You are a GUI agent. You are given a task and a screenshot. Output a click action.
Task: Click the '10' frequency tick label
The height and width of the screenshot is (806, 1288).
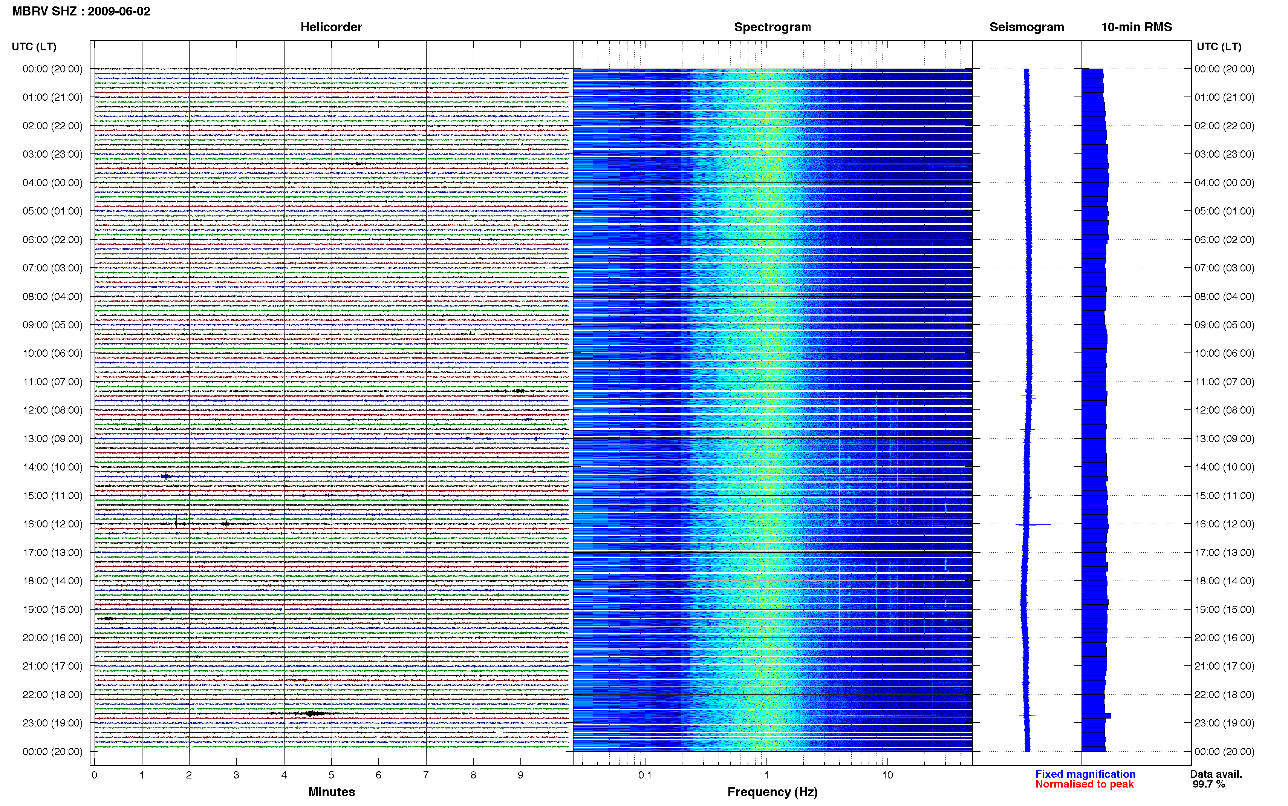(x=887, y=775)
